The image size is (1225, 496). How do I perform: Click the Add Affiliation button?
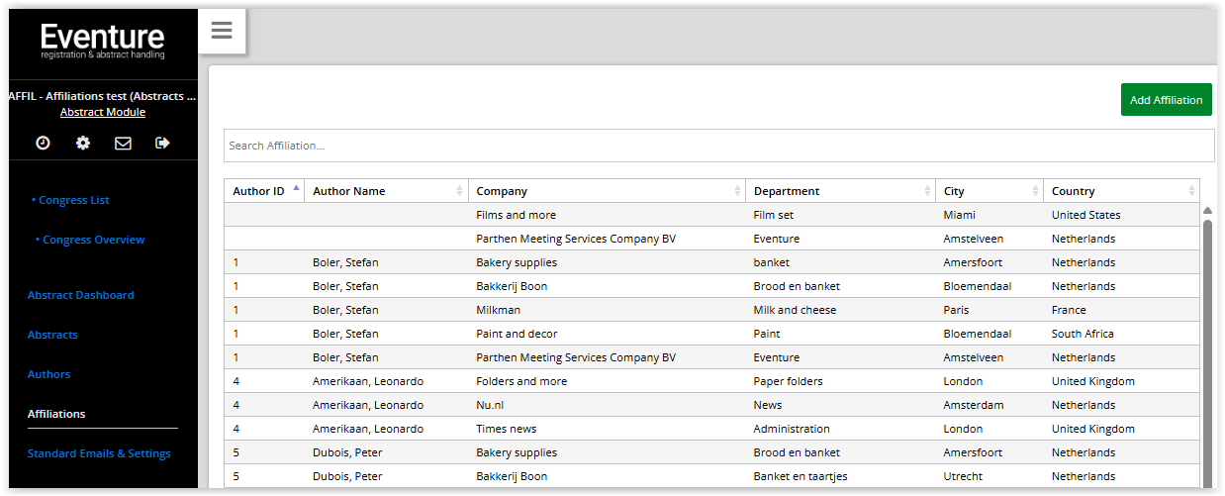(x=1166, y=100)
